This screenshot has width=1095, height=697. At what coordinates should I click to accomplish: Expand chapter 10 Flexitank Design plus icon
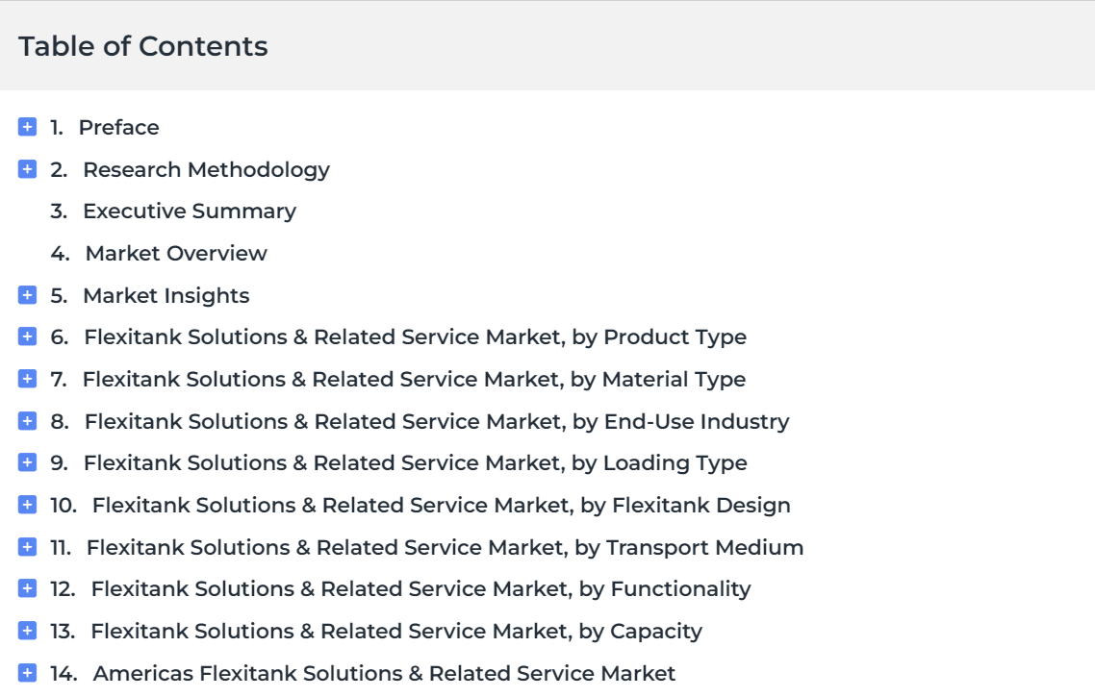click(27, 505)
